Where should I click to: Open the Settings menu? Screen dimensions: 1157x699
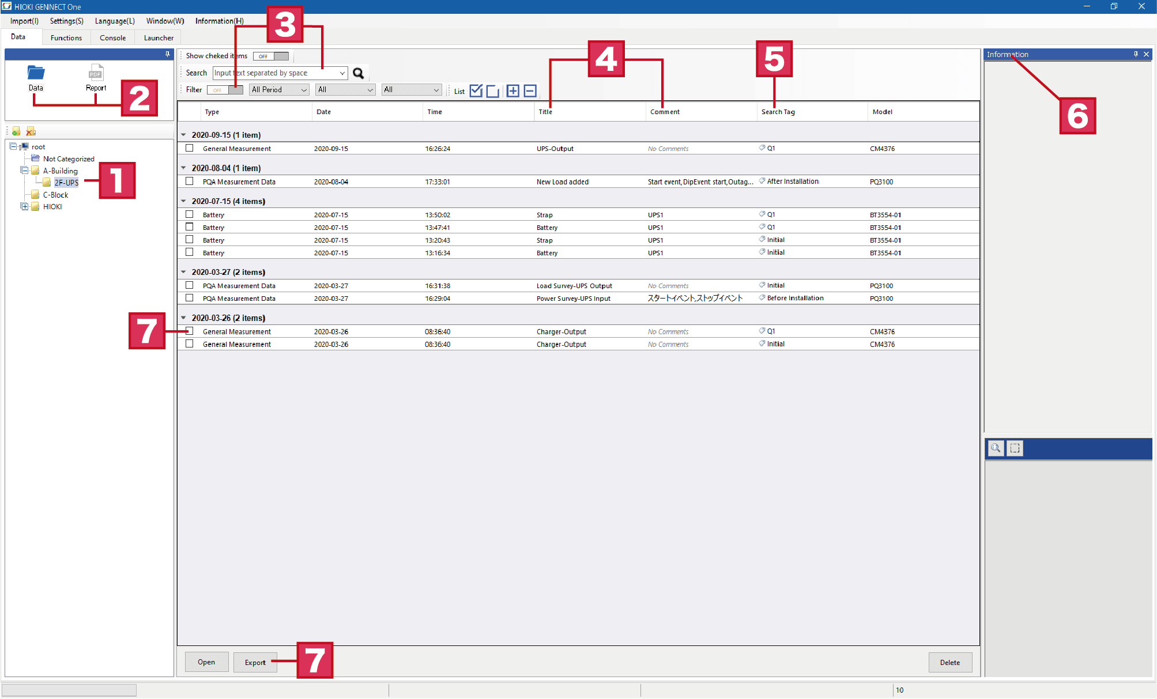[66, 21]
